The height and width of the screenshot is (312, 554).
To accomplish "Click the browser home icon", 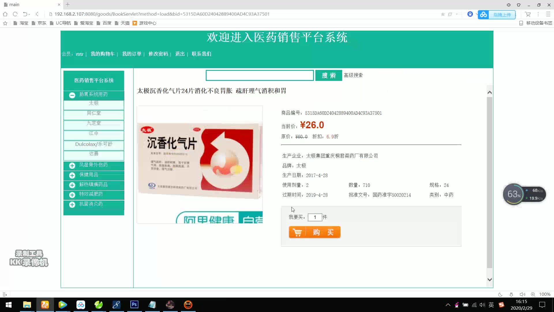I will pyautogui.click(x=5, y=14).
